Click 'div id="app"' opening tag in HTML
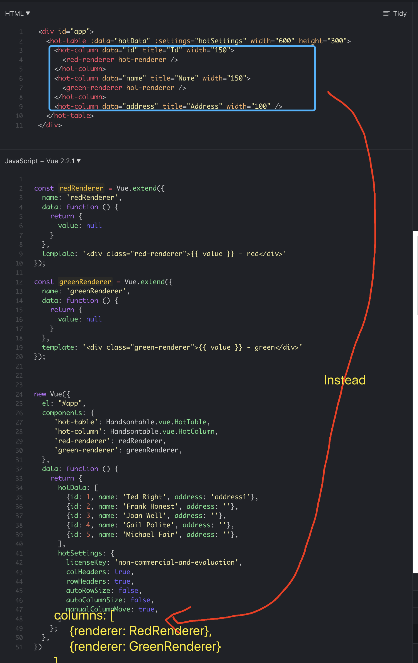This screenshot has width=418, height=663. (x=66, y=31)
